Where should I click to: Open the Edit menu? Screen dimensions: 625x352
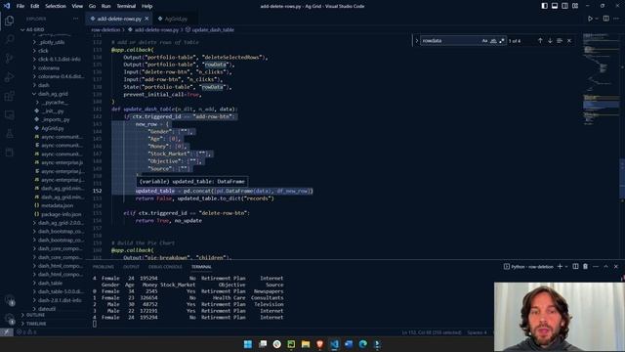coord(35,6)
